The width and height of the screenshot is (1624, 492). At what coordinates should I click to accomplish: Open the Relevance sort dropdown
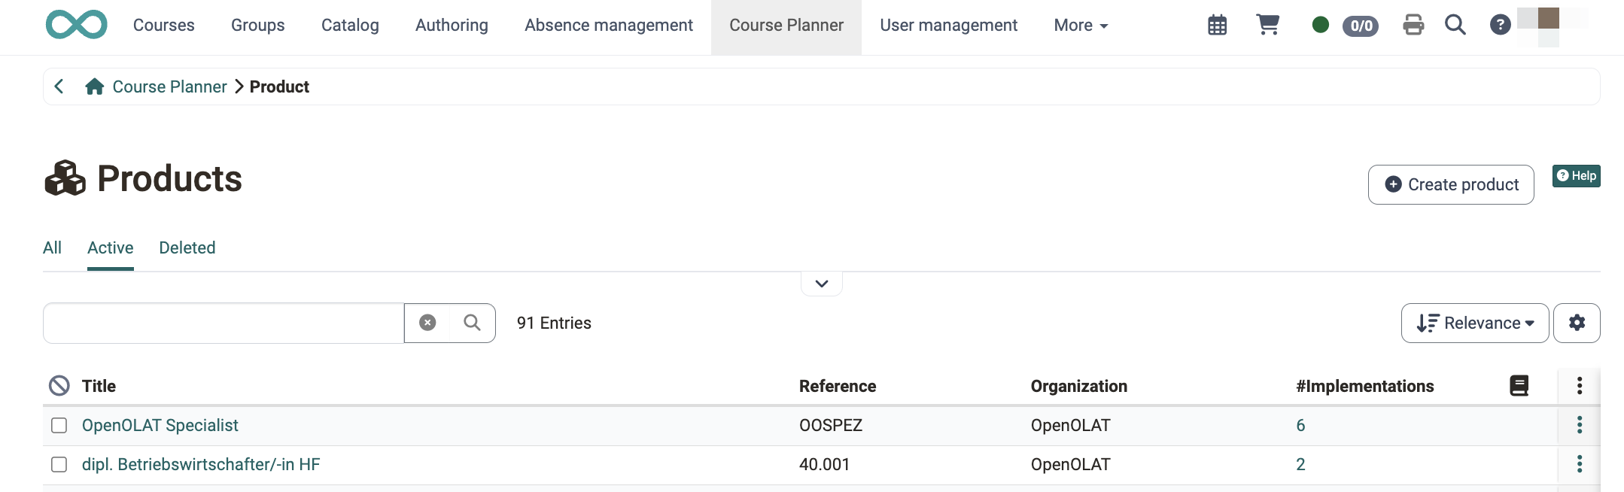pos(1474,323)
